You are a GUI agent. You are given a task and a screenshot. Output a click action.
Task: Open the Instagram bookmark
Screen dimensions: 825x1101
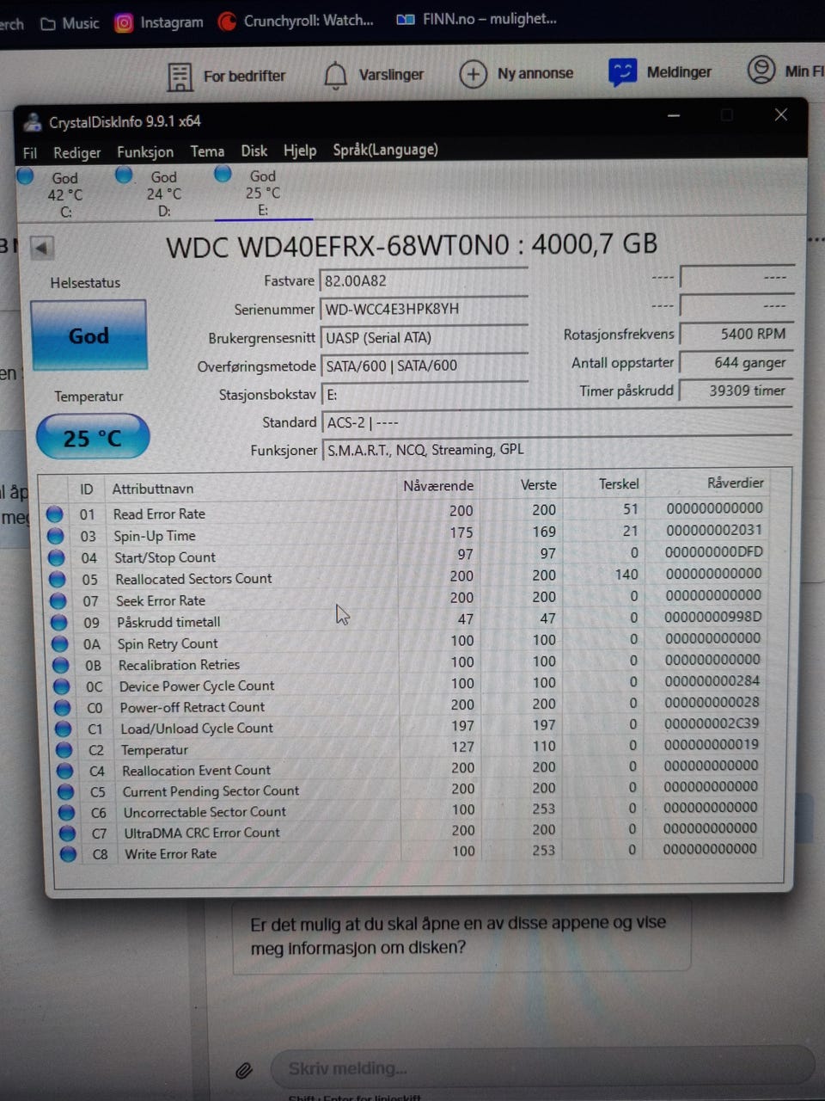[160, 22]
